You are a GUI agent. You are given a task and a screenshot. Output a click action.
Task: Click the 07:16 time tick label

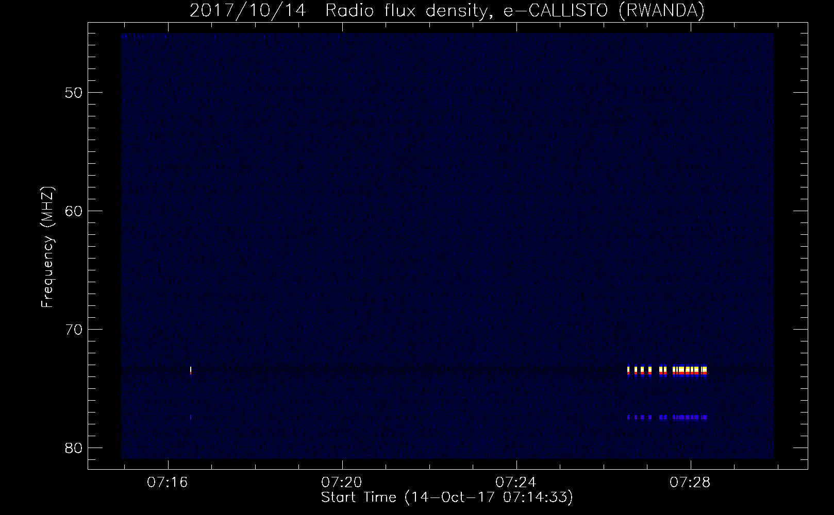(x=168, y=483)
